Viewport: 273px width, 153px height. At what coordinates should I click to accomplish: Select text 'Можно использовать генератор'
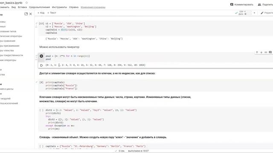[x=59, y=47]
